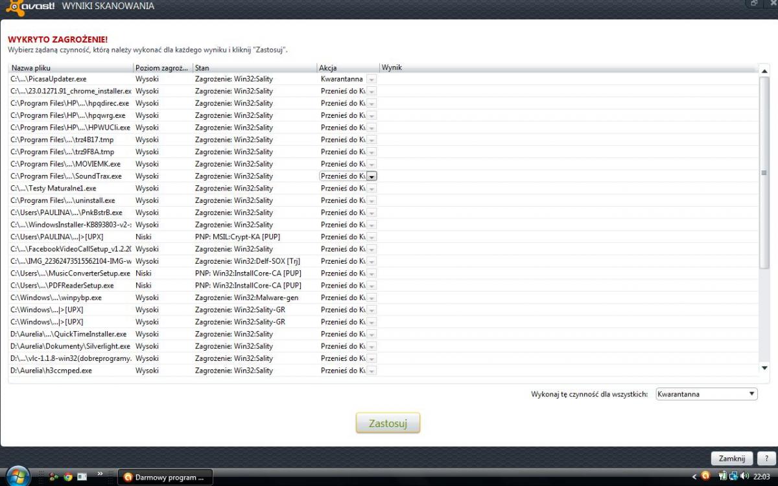This screenshot has height=486, width=778.
Task: Open action dropdown for QuickTimeInstaller.exe
Action: coord(371,334)
